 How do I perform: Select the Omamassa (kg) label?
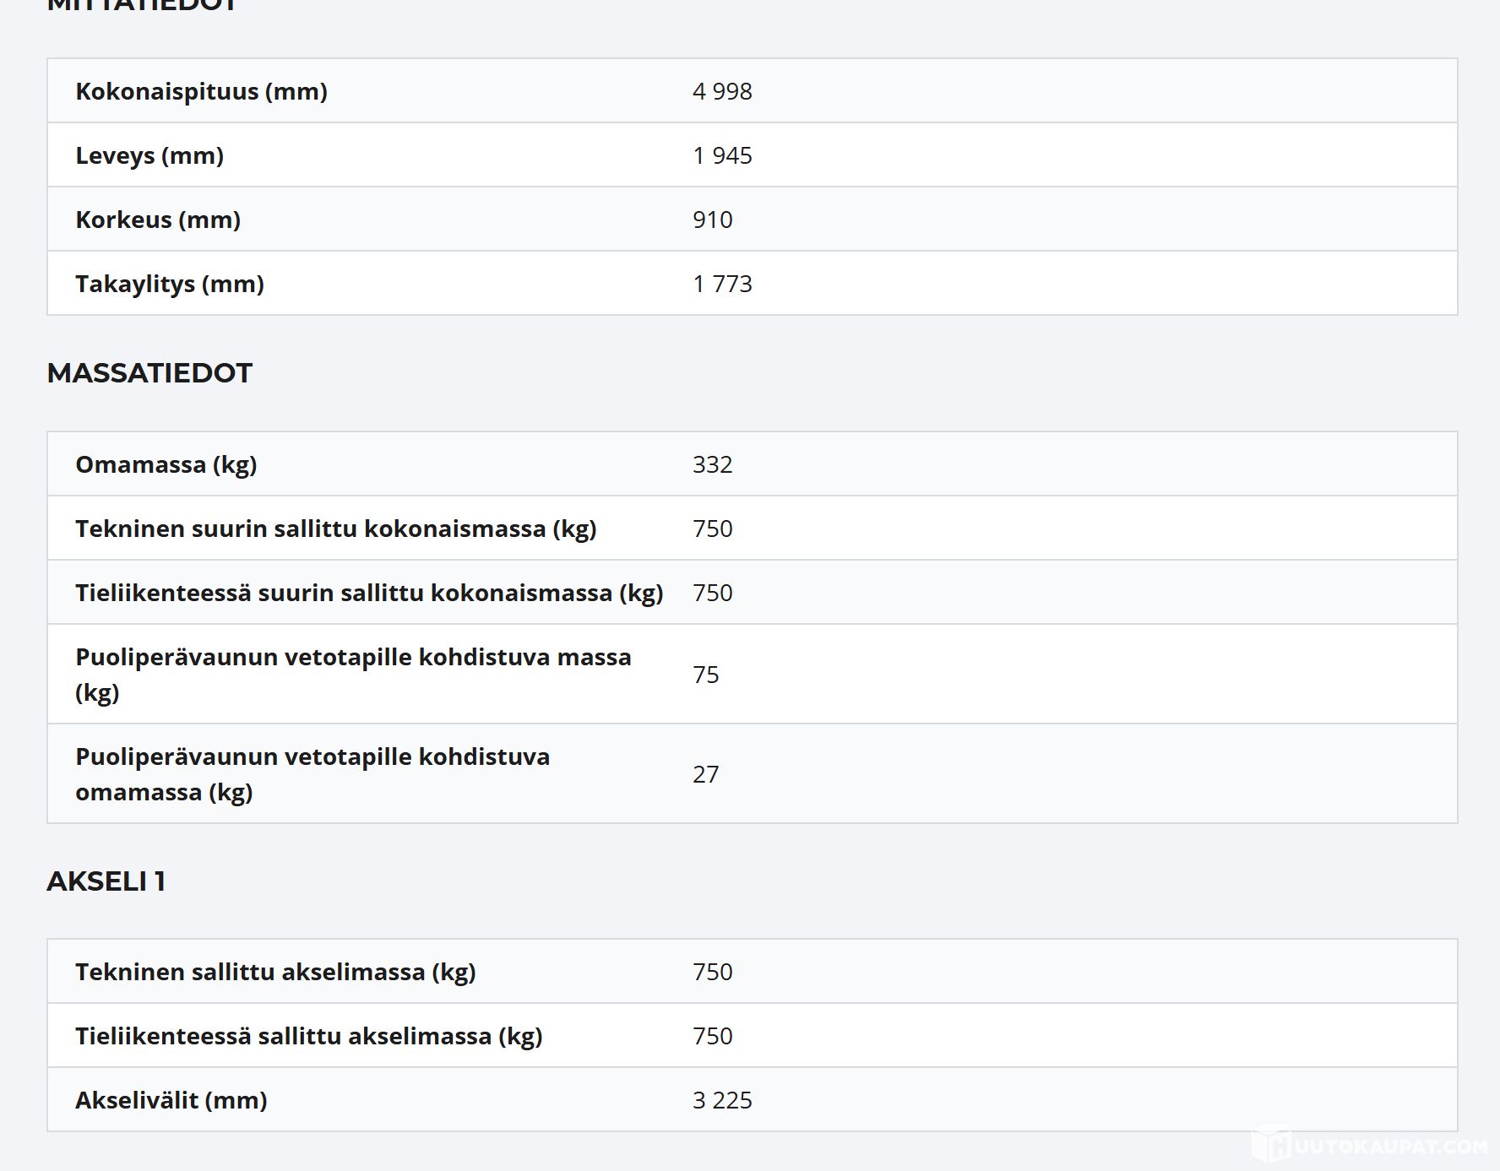[166, 464]
